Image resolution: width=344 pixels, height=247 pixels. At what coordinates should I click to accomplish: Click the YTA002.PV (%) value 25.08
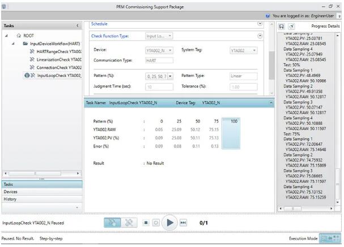176,138
